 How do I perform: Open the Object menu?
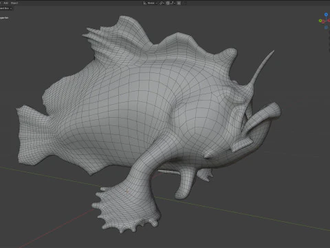14,3
